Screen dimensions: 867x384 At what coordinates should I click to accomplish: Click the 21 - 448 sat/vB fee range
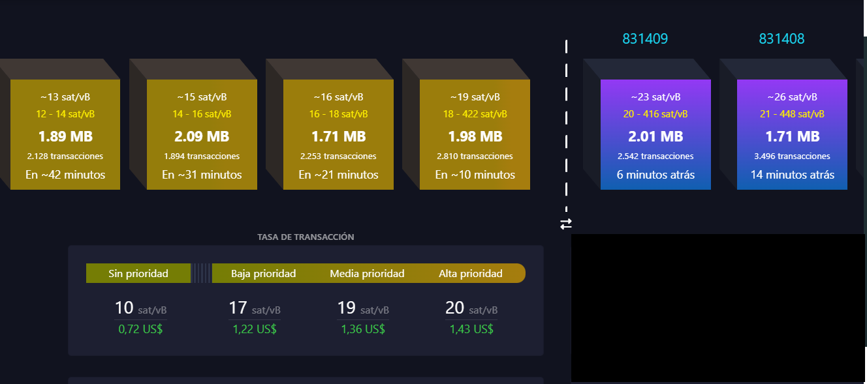coord(792,113)
